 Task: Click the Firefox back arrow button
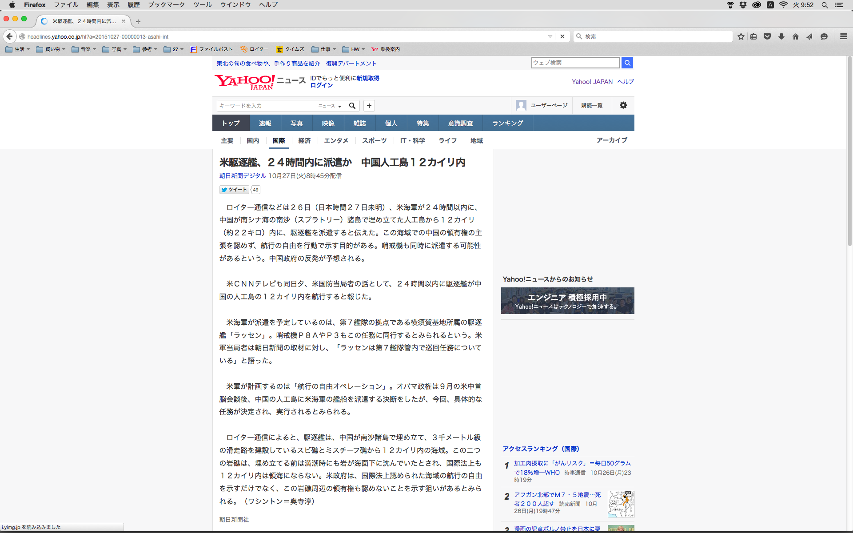click(9, 36)
